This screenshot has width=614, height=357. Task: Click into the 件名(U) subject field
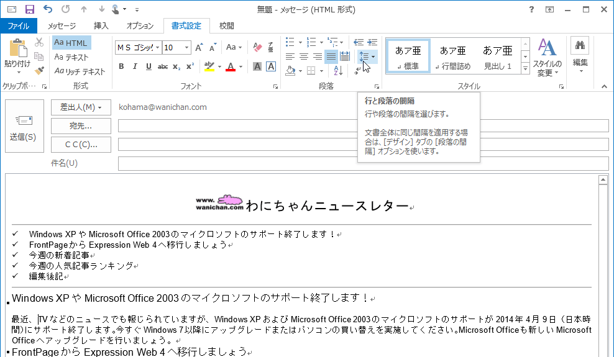coord(364,163)
